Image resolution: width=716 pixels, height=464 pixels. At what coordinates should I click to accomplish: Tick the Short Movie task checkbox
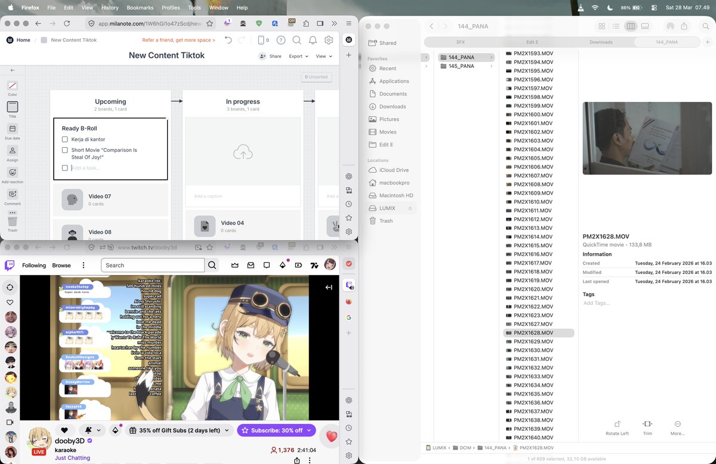pos(65,150)
